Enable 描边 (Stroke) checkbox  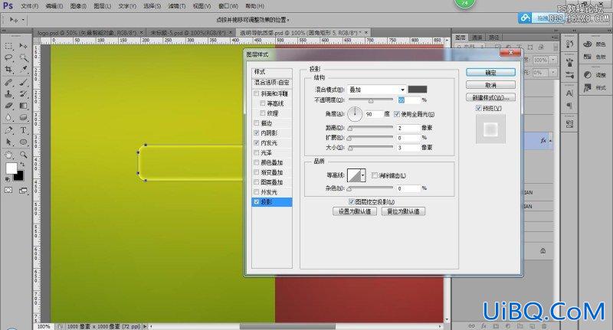pos(257,123)
